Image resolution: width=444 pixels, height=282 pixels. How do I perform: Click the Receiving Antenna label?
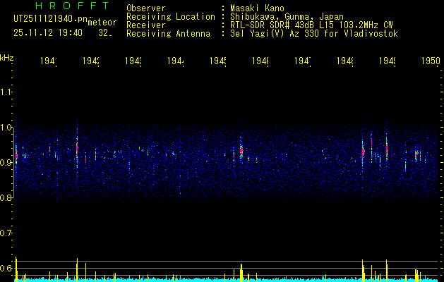tap(169, 34)
